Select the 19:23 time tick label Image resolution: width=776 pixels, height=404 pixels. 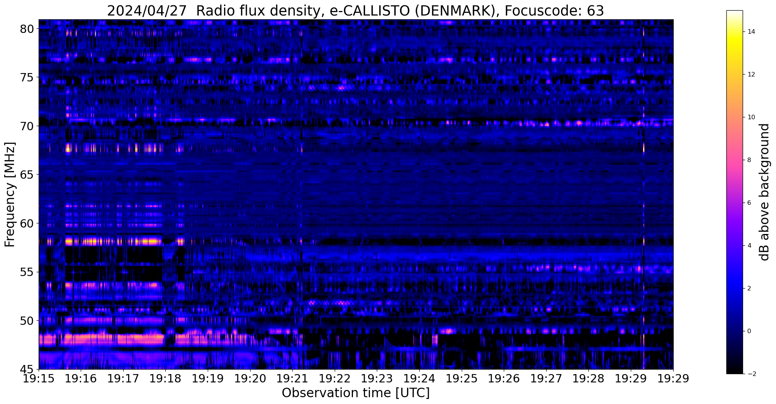coord(377,378)
